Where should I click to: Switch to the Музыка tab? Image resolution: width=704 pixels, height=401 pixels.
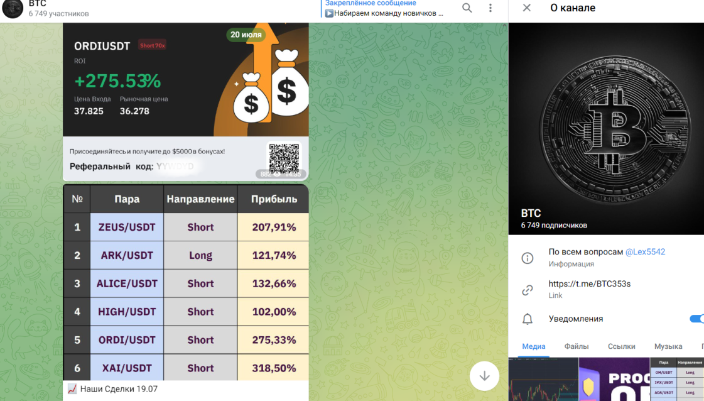668,346
